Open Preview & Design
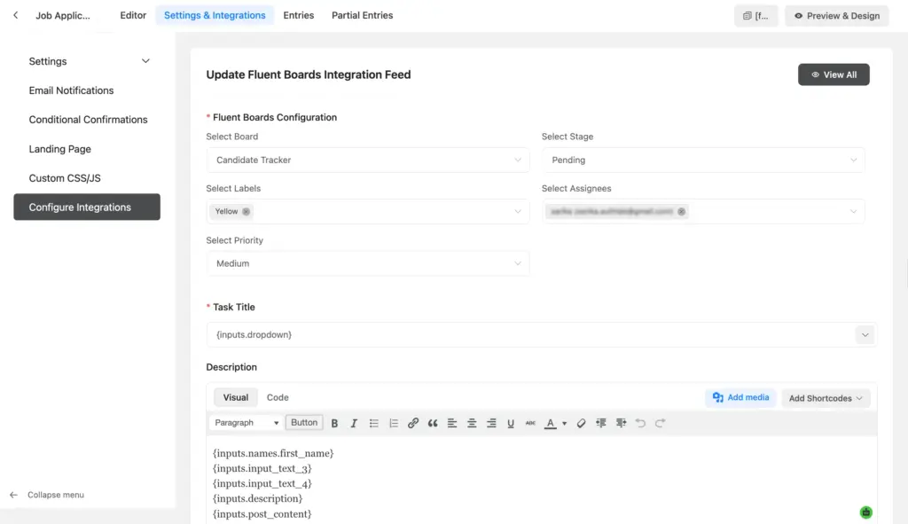Image resolution: width=908 pixels, height=524 pixels. tap(837, 16)
